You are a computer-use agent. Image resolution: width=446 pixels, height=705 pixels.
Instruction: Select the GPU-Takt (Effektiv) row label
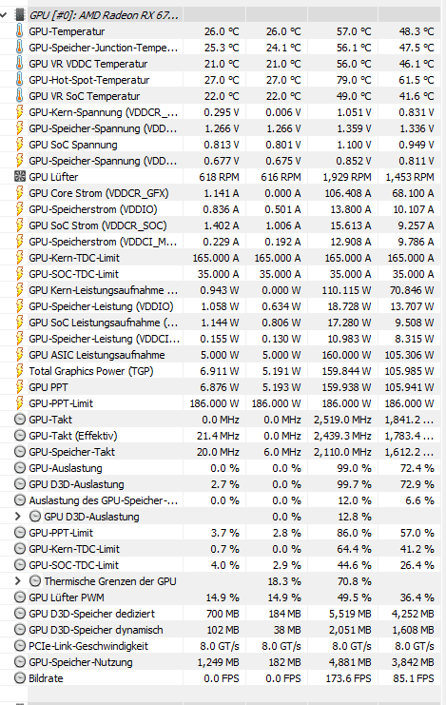(x=73, y=436)
